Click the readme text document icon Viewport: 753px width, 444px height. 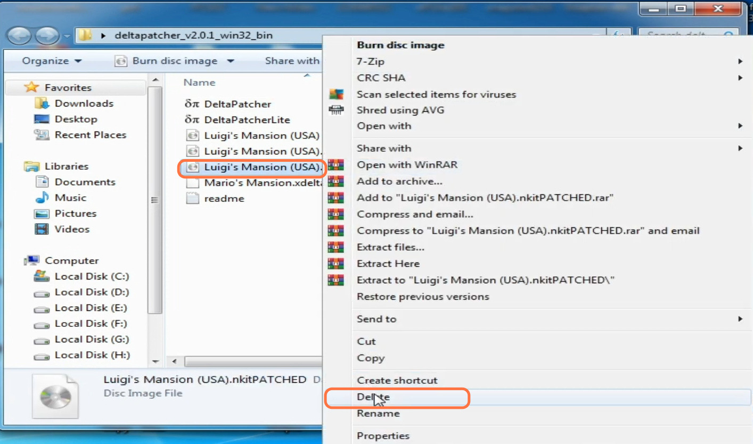tap(193, 199)
